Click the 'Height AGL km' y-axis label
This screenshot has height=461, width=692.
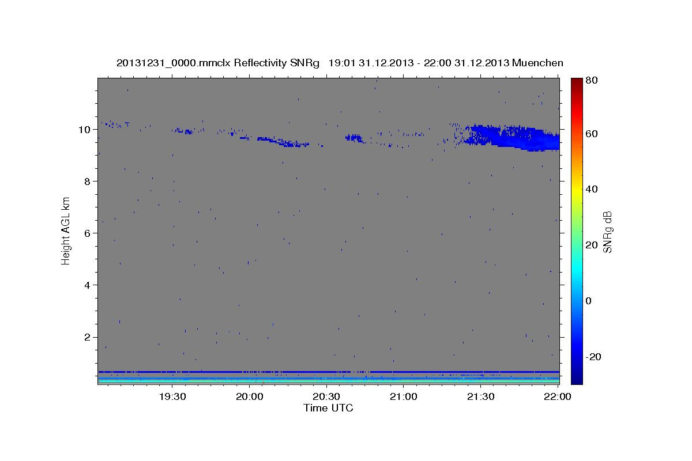(66, 231)
